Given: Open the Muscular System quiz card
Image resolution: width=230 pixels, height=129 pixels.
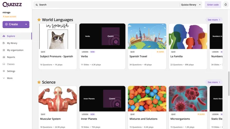Looking at the screenshot, I should [x=57, y=107].
